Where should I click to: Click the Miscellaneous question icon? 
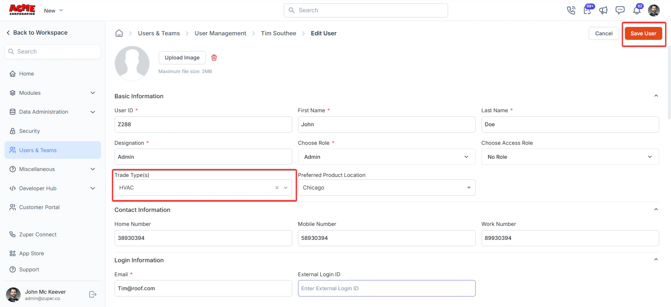(13, 169)
